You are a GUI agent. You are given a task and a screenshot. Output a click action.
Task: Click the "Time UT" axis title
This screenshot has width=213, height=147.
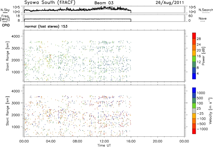pyautogui.click(x=104, y=145)
